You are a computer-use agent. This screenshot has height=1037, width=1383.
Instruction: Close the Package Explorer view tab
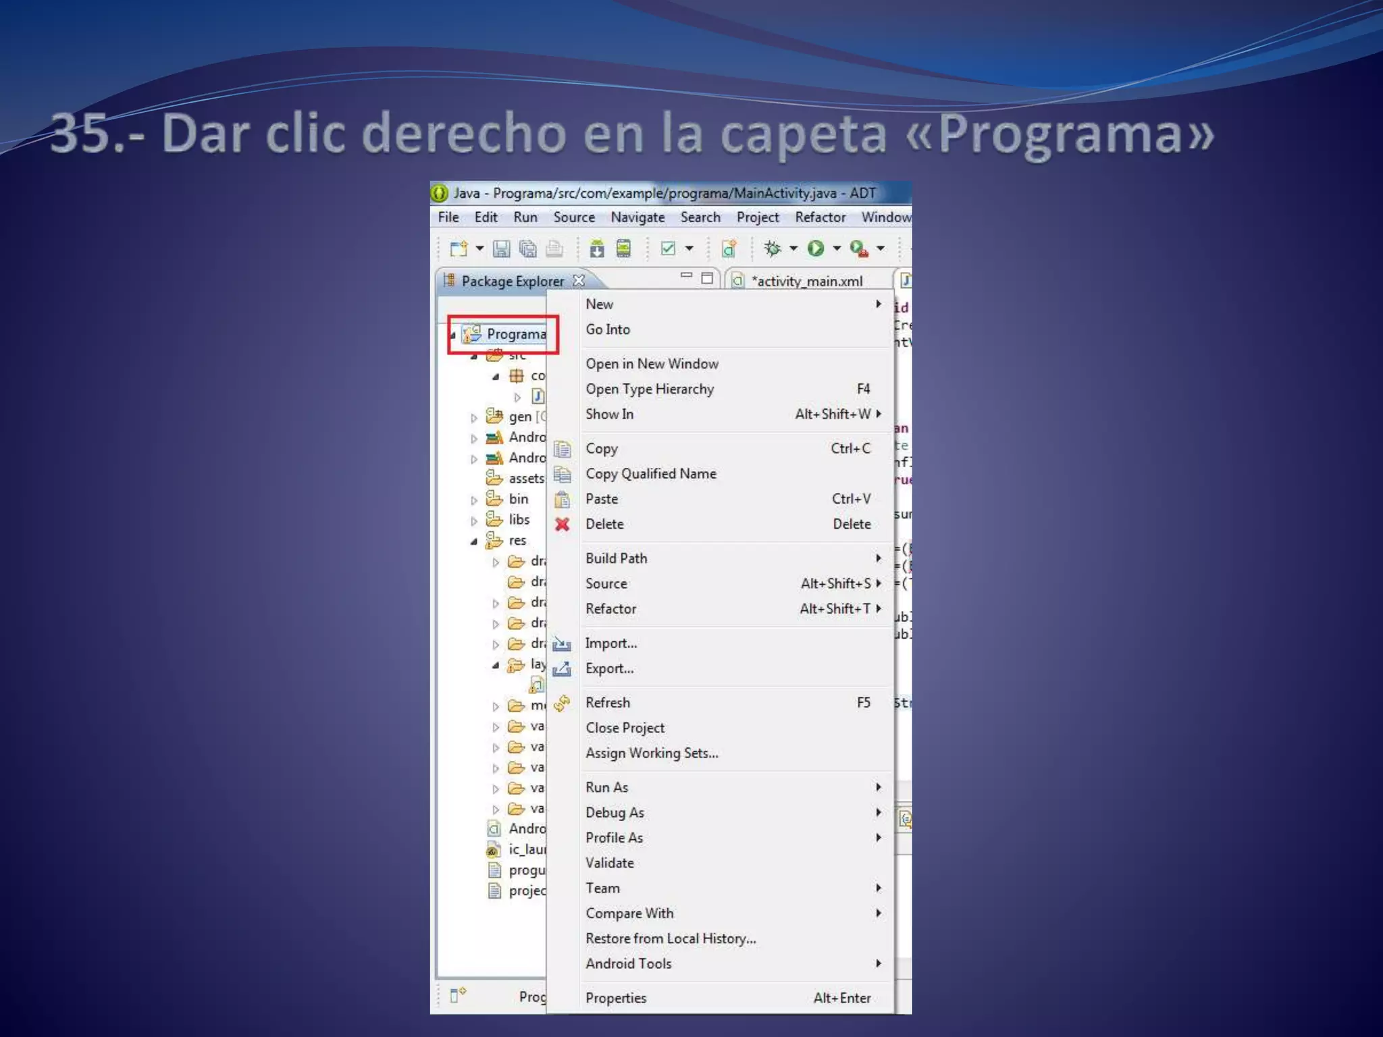(x=579, y=280)
